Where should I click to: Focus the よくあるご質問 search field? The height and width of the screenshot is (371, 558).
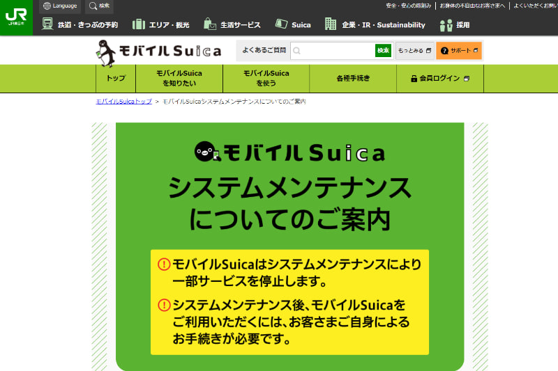coord(333,50)
